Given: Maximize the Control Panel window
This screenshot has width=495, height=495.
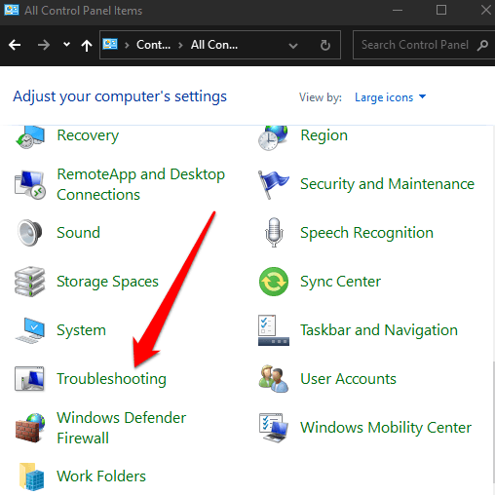Looking at the screenshot, I should (441, 10).
